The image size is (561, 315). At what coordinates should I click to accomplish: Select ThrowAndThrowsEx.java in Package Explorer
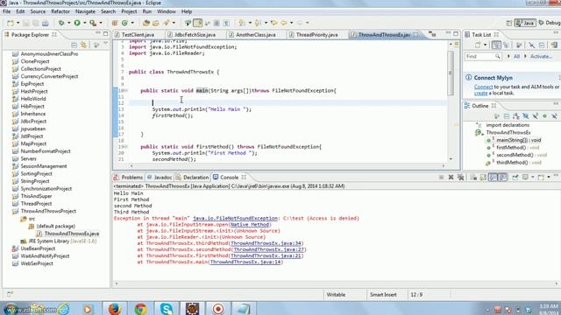point(72,234)
